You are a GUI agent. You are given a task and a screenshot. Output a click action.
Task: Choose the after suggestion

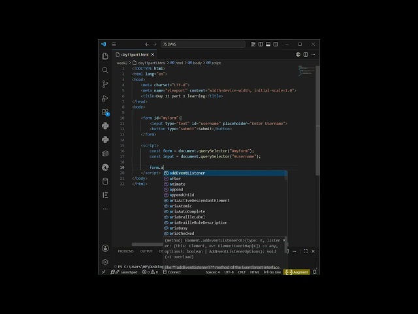224,179
